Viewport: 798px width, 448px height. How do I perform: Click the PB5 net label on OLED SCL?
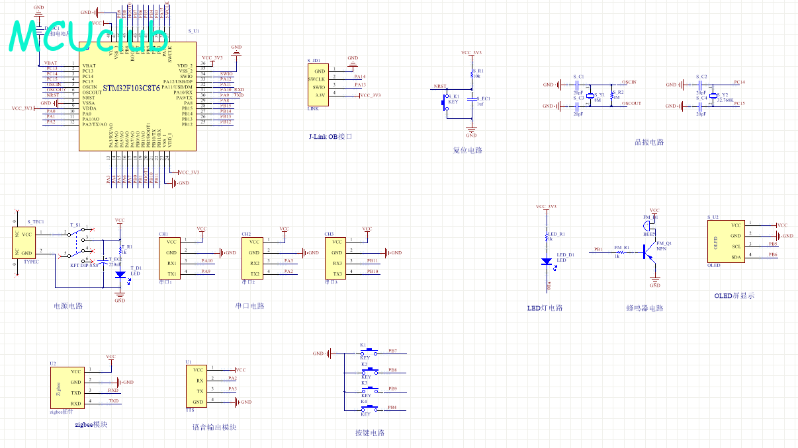773,244
